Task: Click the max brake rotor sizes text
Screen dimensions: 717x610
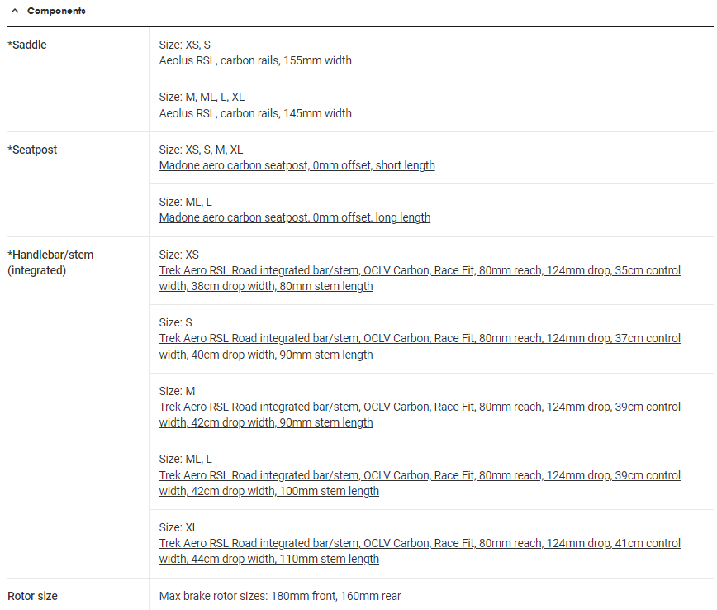Action: [x=279, y=596]
